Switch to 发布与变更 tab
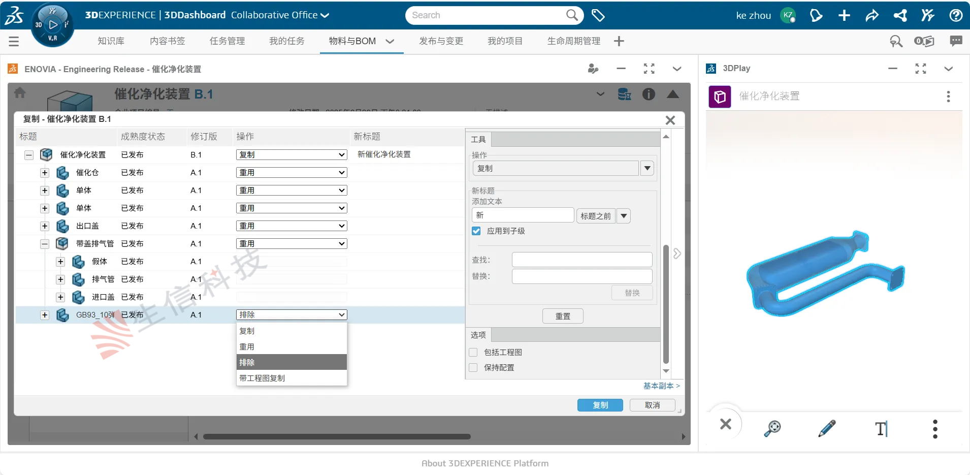 click(441, 41)
